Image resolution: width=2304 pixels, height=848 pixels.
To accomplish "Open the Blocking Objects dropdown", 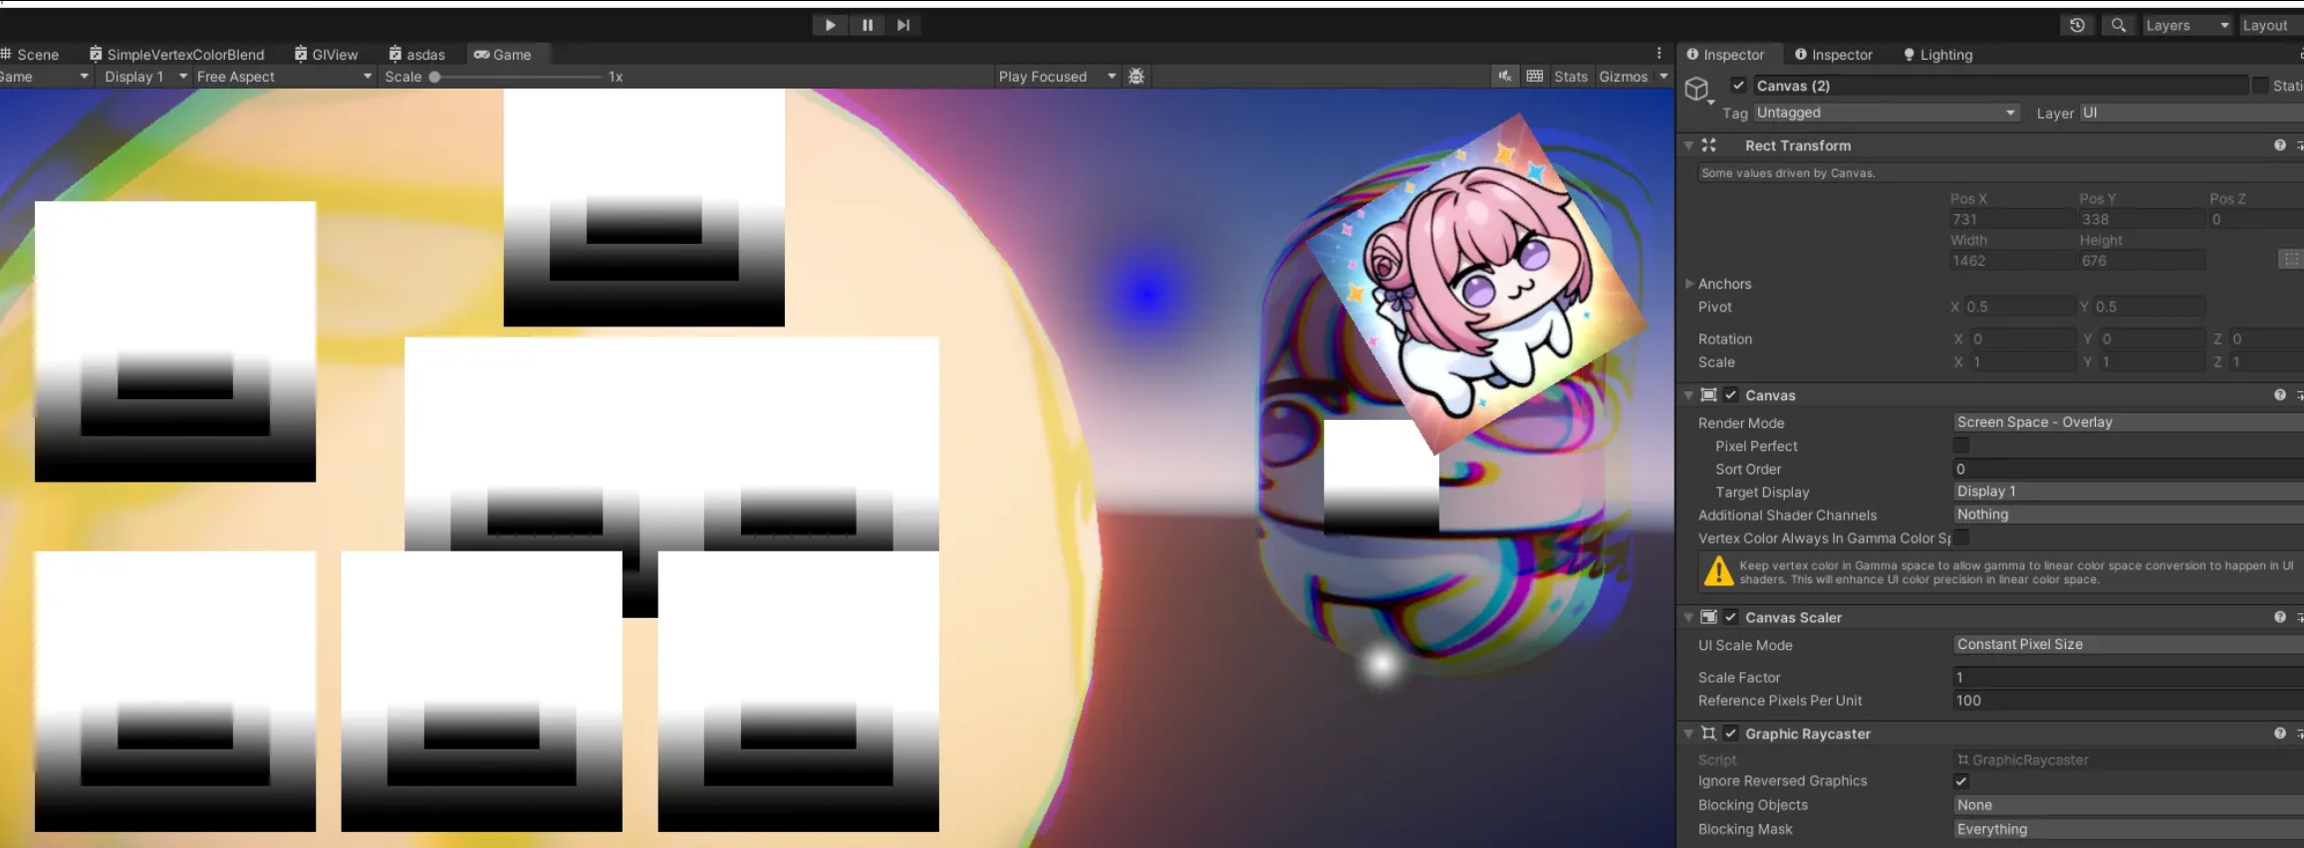I will [2129, 805].
